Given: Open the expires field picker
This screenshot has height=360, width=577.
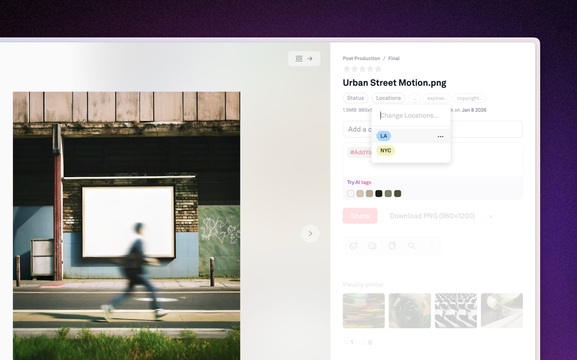Looking at the screenshot, I should click(437, 98).
